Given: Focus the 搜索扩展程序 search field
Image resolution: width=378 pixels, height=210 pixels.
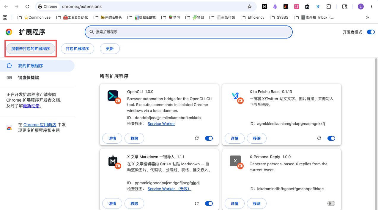Looking at the screenshot, I should point(189,32).
